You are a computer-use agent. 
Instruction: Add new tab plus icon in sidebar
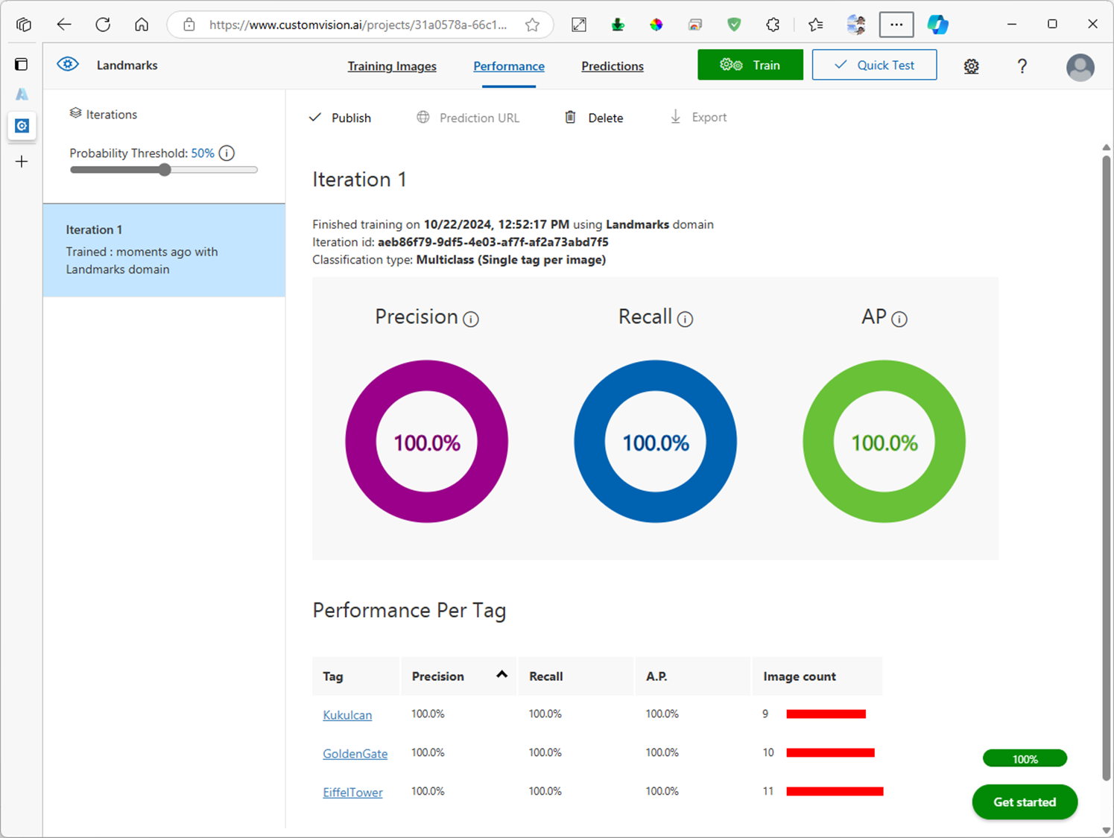click(22, 162)
